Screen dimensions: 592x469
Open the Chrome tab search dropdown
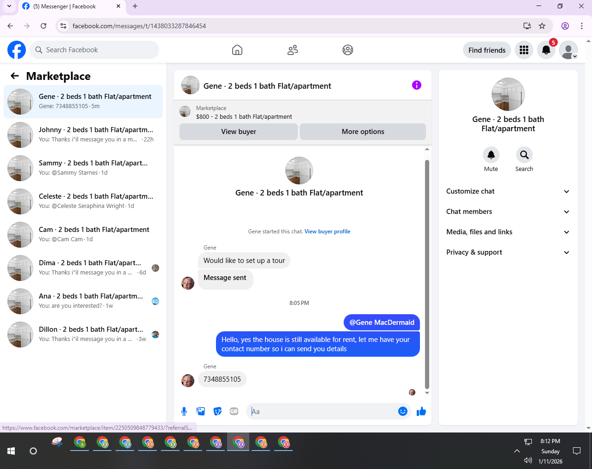(x=9, y=6)
